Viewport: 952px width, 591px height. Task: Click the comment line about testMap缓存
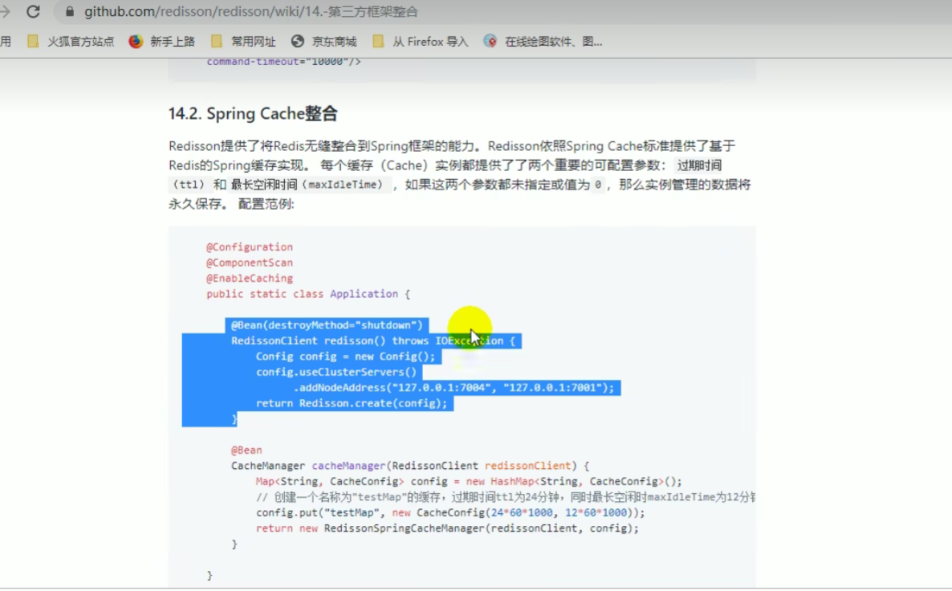(505, 497)
